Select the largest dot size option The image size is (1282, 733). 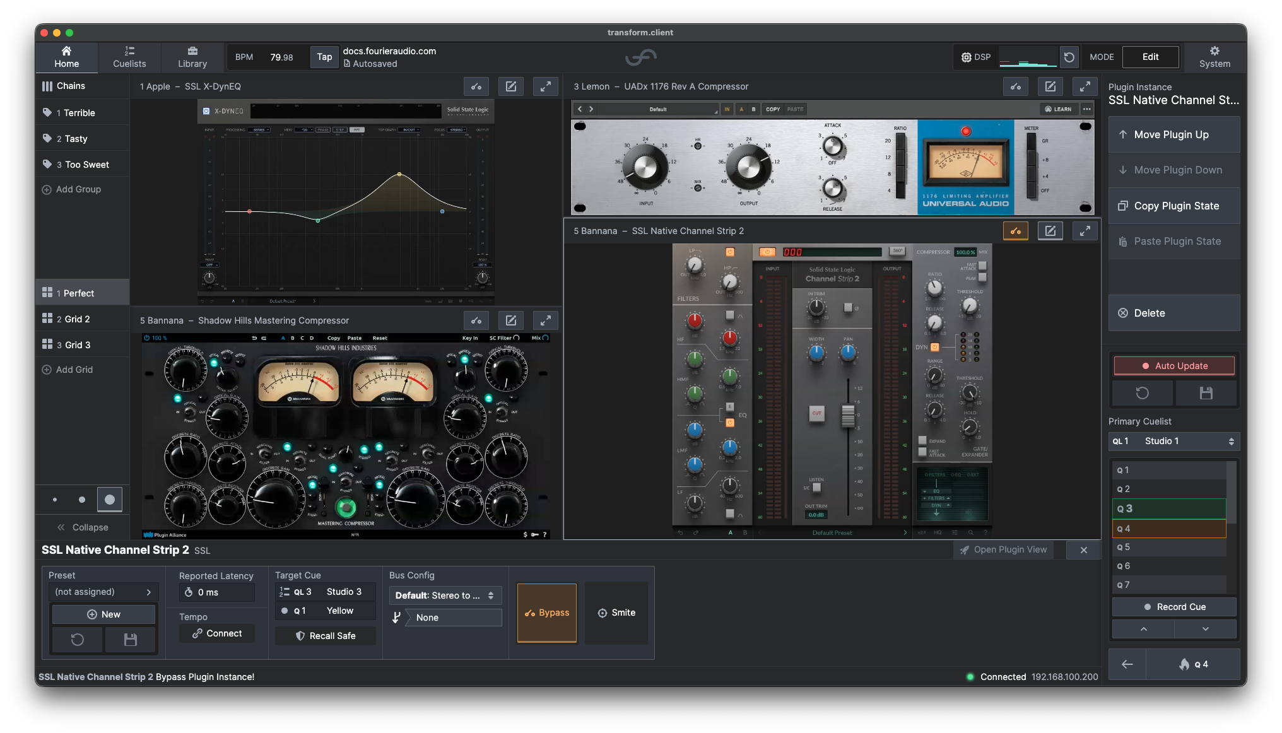click(x=109, y=500)
